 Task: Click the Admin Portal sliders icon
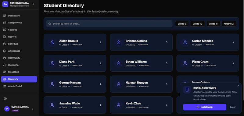pyautogui.click(x=5, y=86)
